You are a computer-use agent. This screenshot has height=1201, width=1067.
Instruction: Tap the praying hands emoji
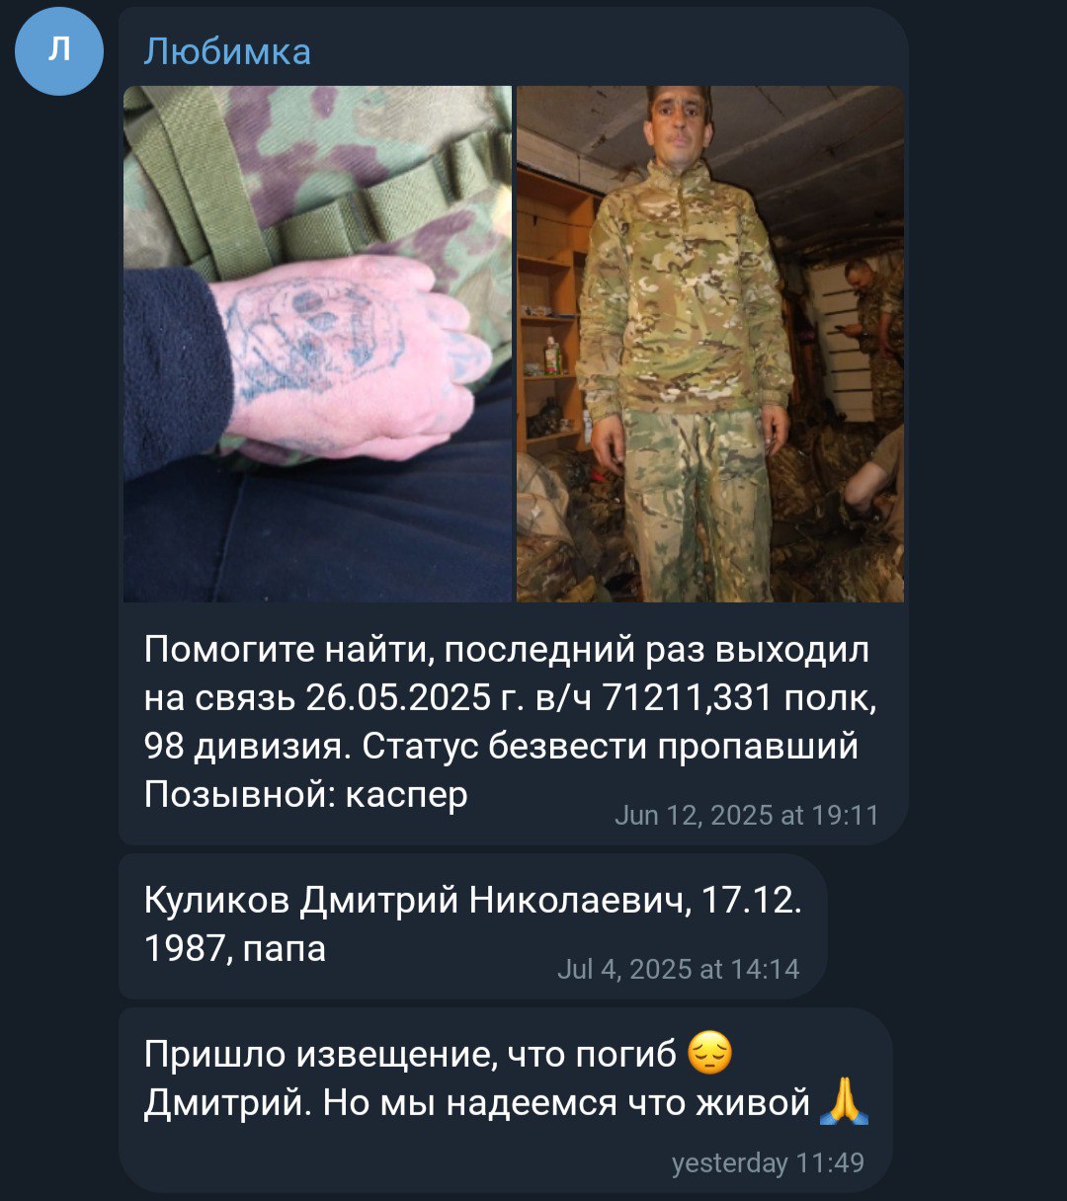(x=844, y=1102)
